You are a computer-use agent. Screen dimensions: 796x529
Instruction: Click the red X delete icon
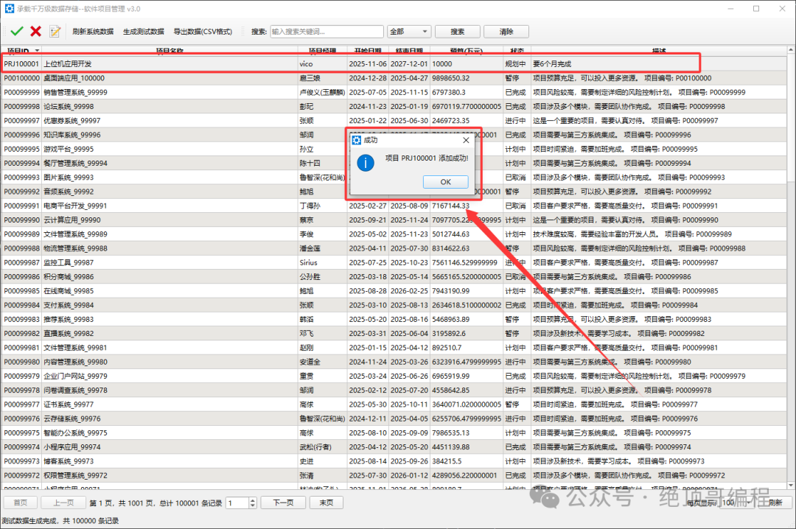[x=35, y=32]
